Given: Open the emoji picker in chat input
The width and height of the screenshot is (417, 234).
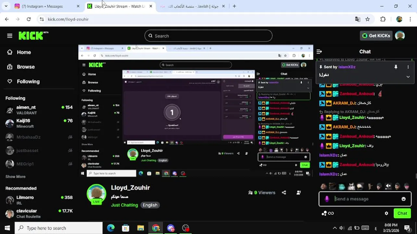Looking at the screenshot, I should 403,199.
